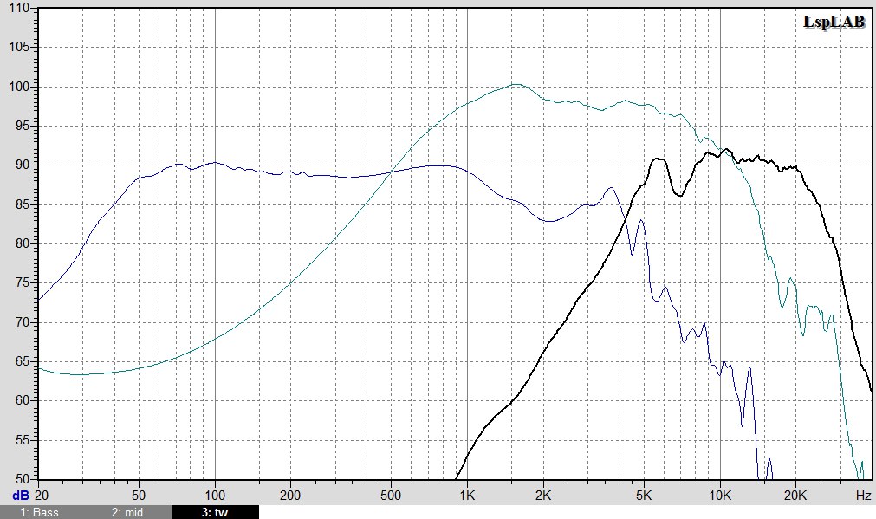
Task: Click the '20K' frequency axis label
Action: point(795,495)
